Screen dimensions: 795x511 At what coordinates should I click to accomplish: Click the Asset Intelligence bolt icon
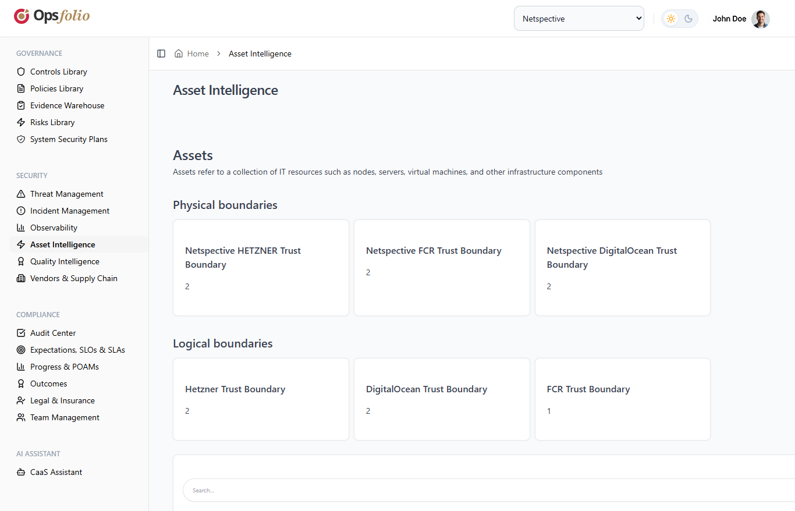pos(21,244)
